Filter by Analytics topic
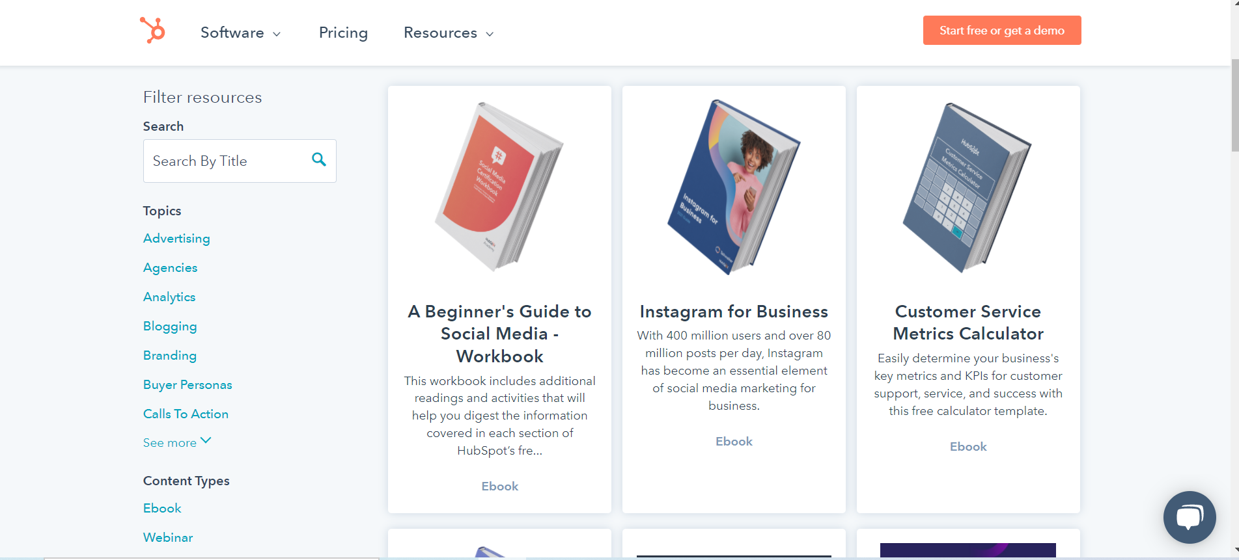 tap(169, 297)
